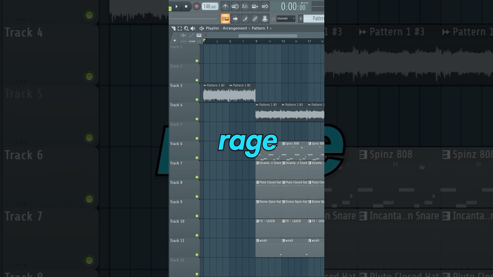Viewport: 493px width, 277px height.
Task: Click the playlist scroll-left arrow
Action: click(x=206, y=35)
